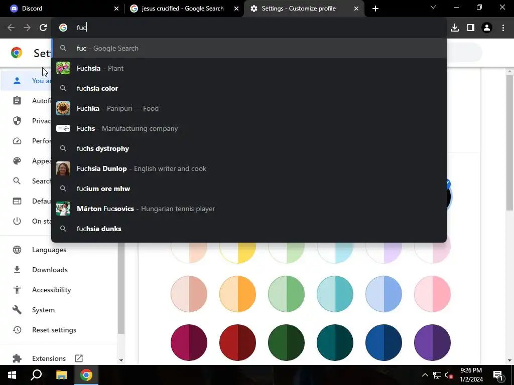Select the orange theme color
Image resolution: width=514 pixels, height=385 pixels.
[x=237, y=294]
